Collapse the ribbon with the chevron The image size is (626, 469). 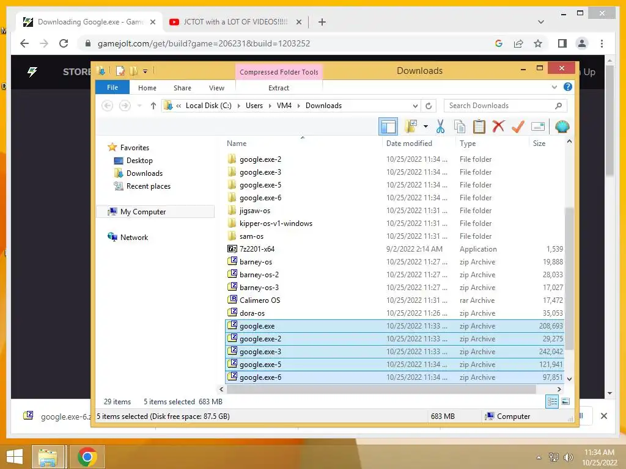(x=554, y=87)
